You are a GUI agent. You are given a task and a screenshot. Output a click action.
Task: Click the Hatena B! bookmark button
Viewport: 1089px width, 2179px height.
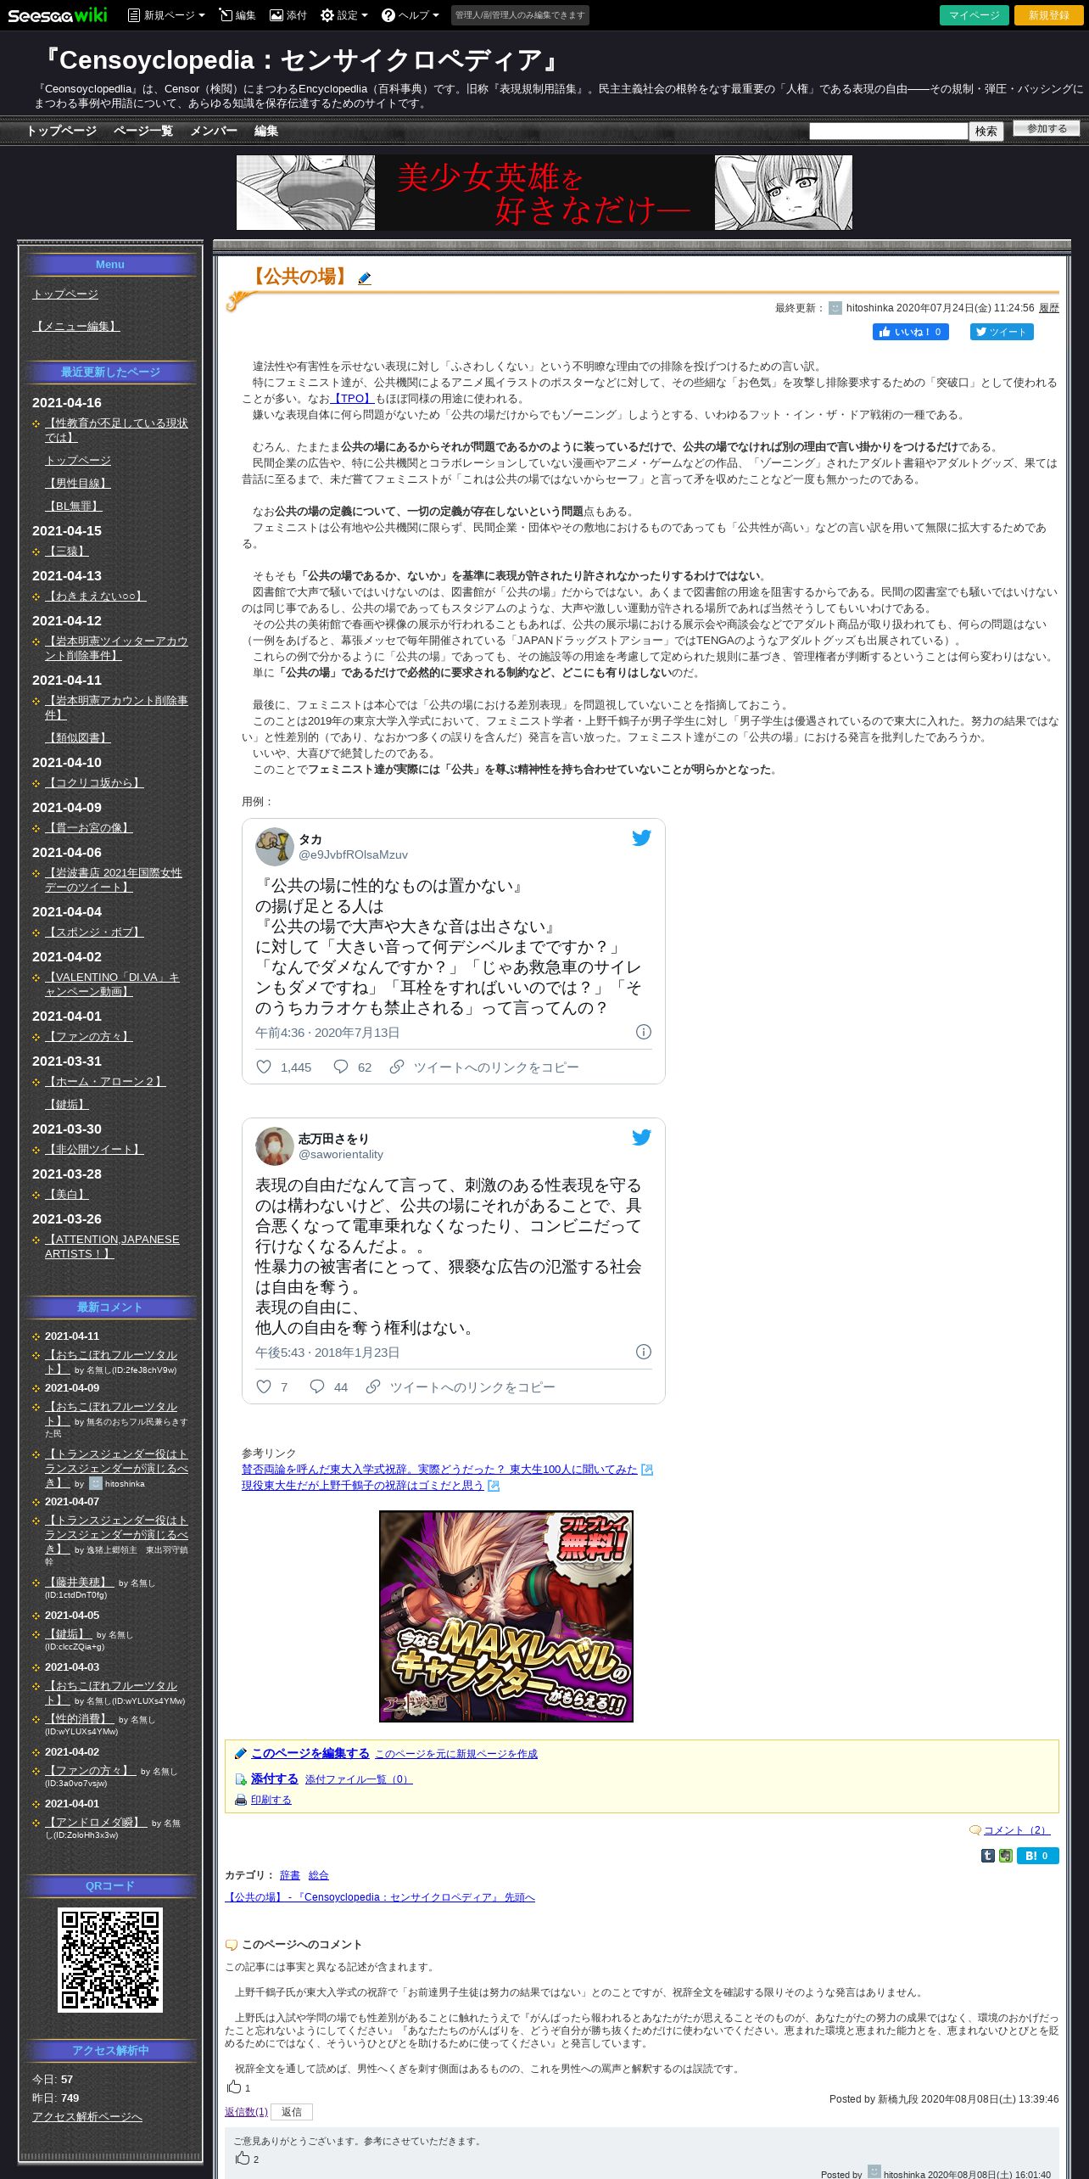click(x=1038, y=1856)
